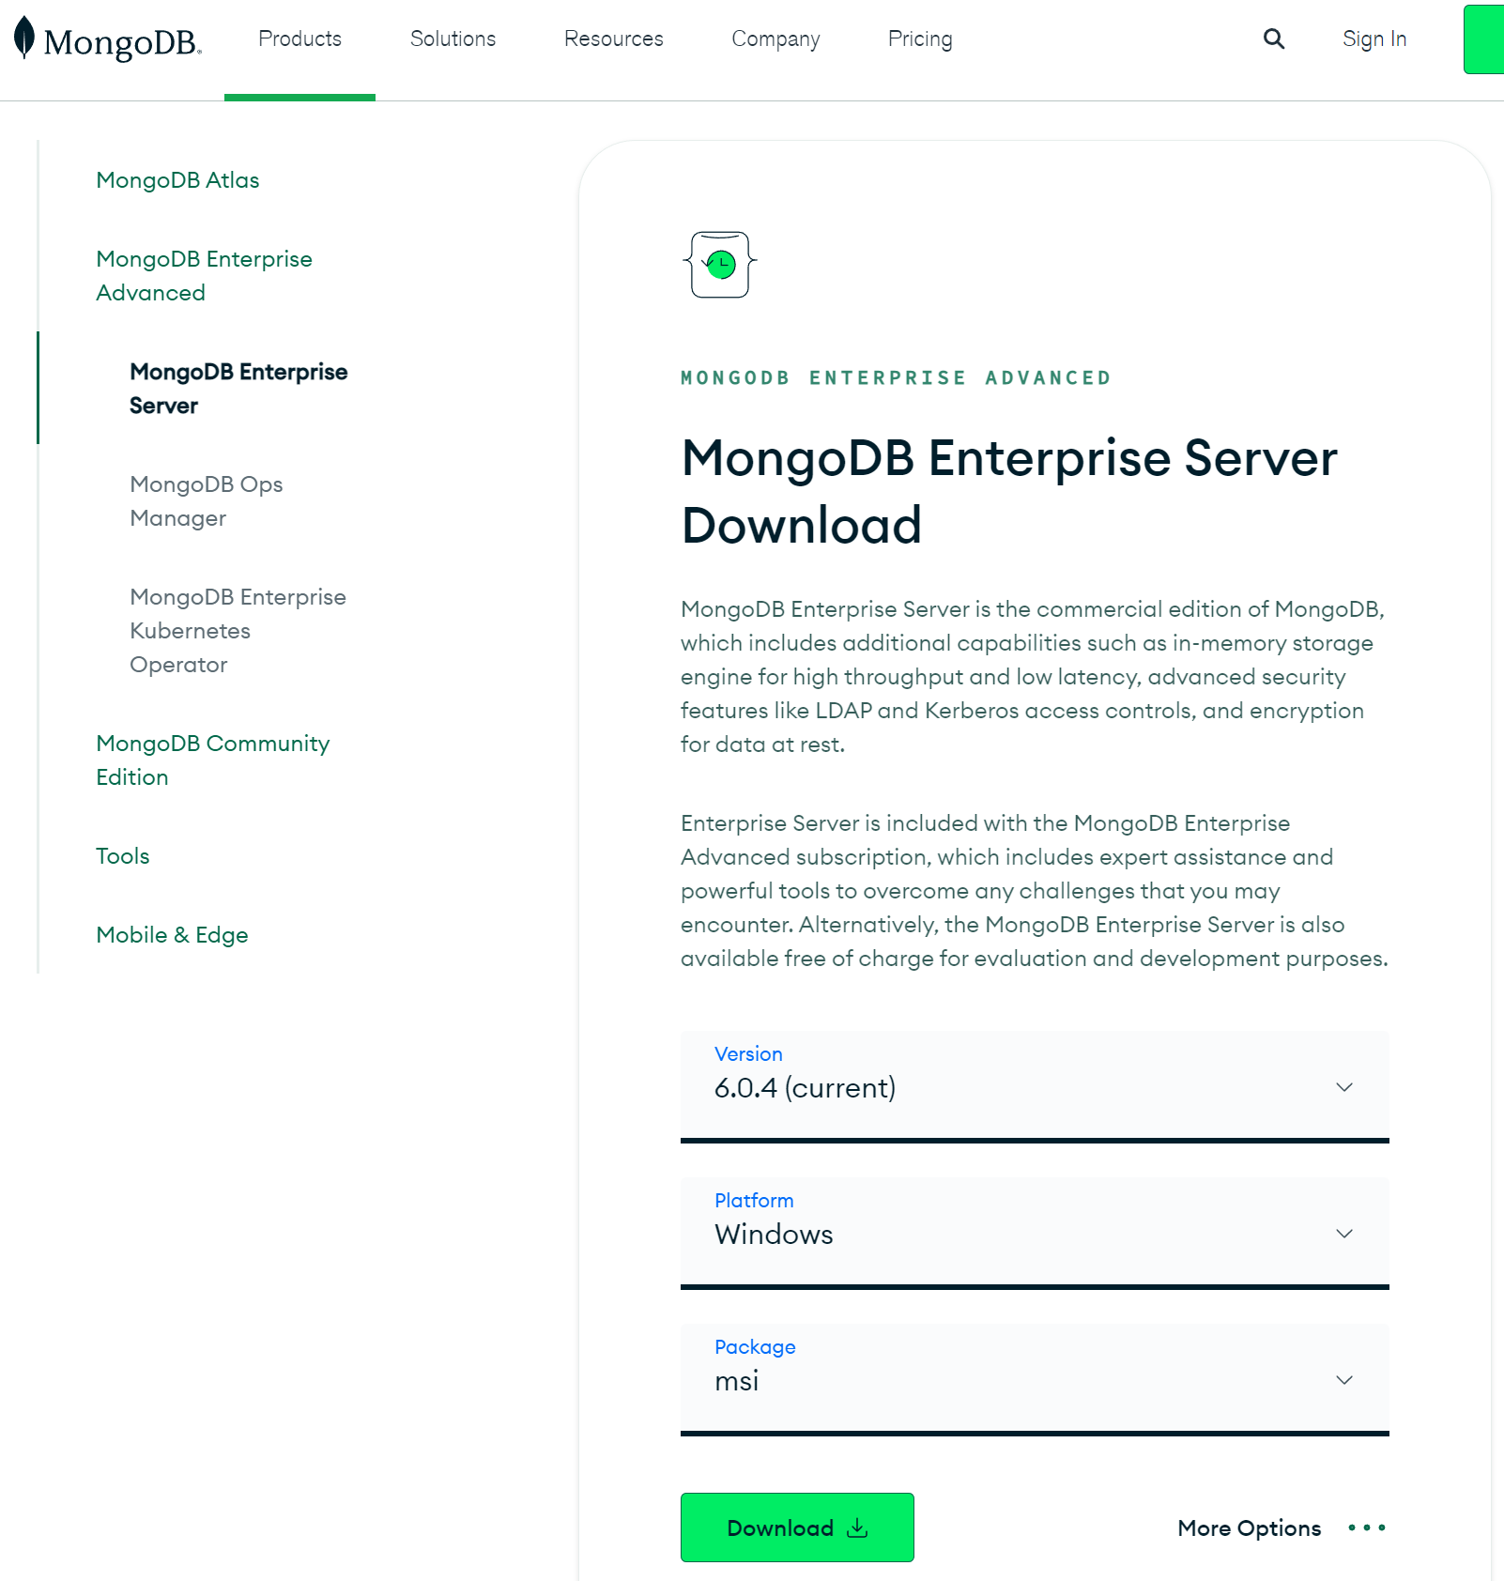Screen dimensions: 1504x1581
Task: Go to MongoDB Community Edition link
Action: pos(212,760)
